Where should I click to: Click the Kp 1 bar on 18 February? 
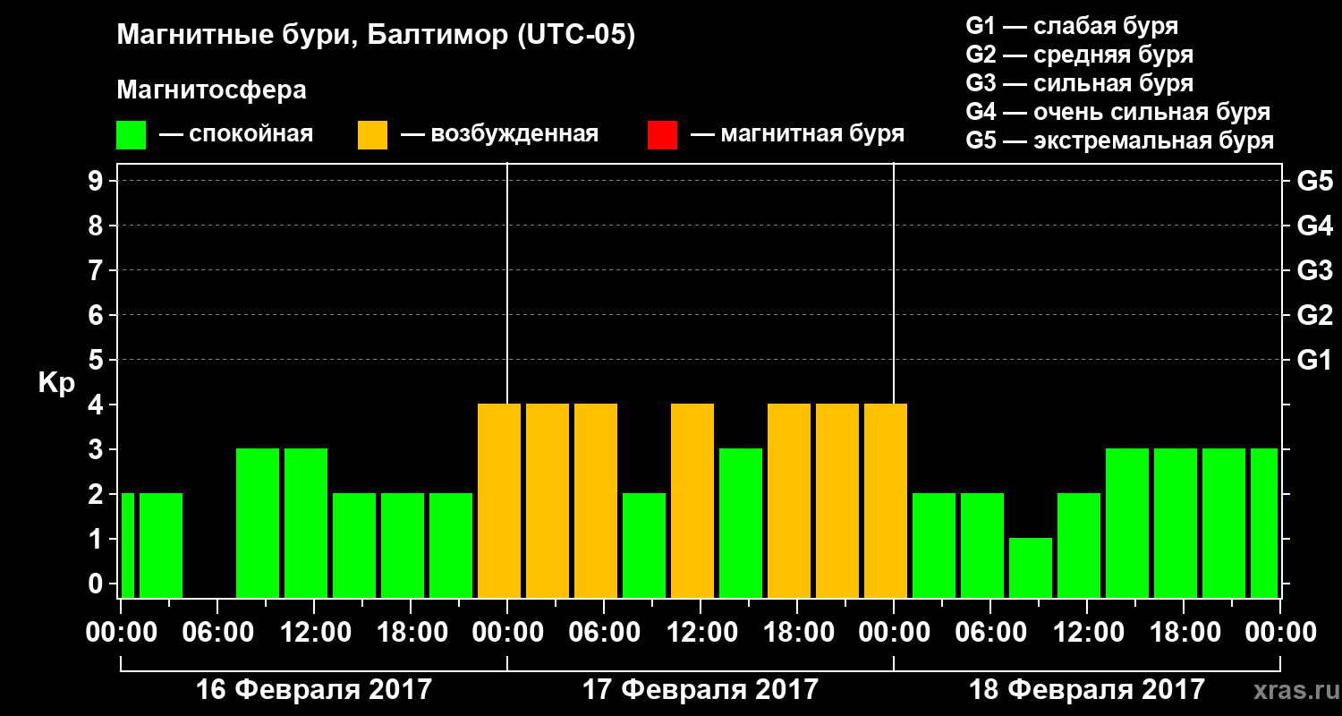coord(1031,567)
